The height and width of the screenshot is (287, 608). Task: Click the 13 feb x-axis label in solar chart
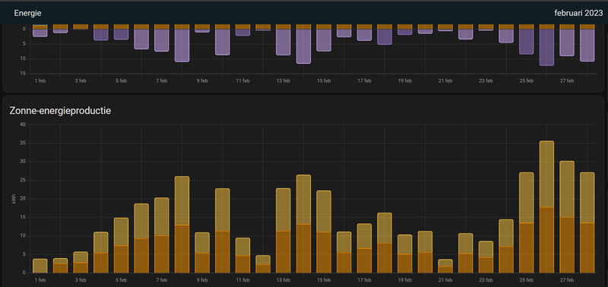[283, 280]
